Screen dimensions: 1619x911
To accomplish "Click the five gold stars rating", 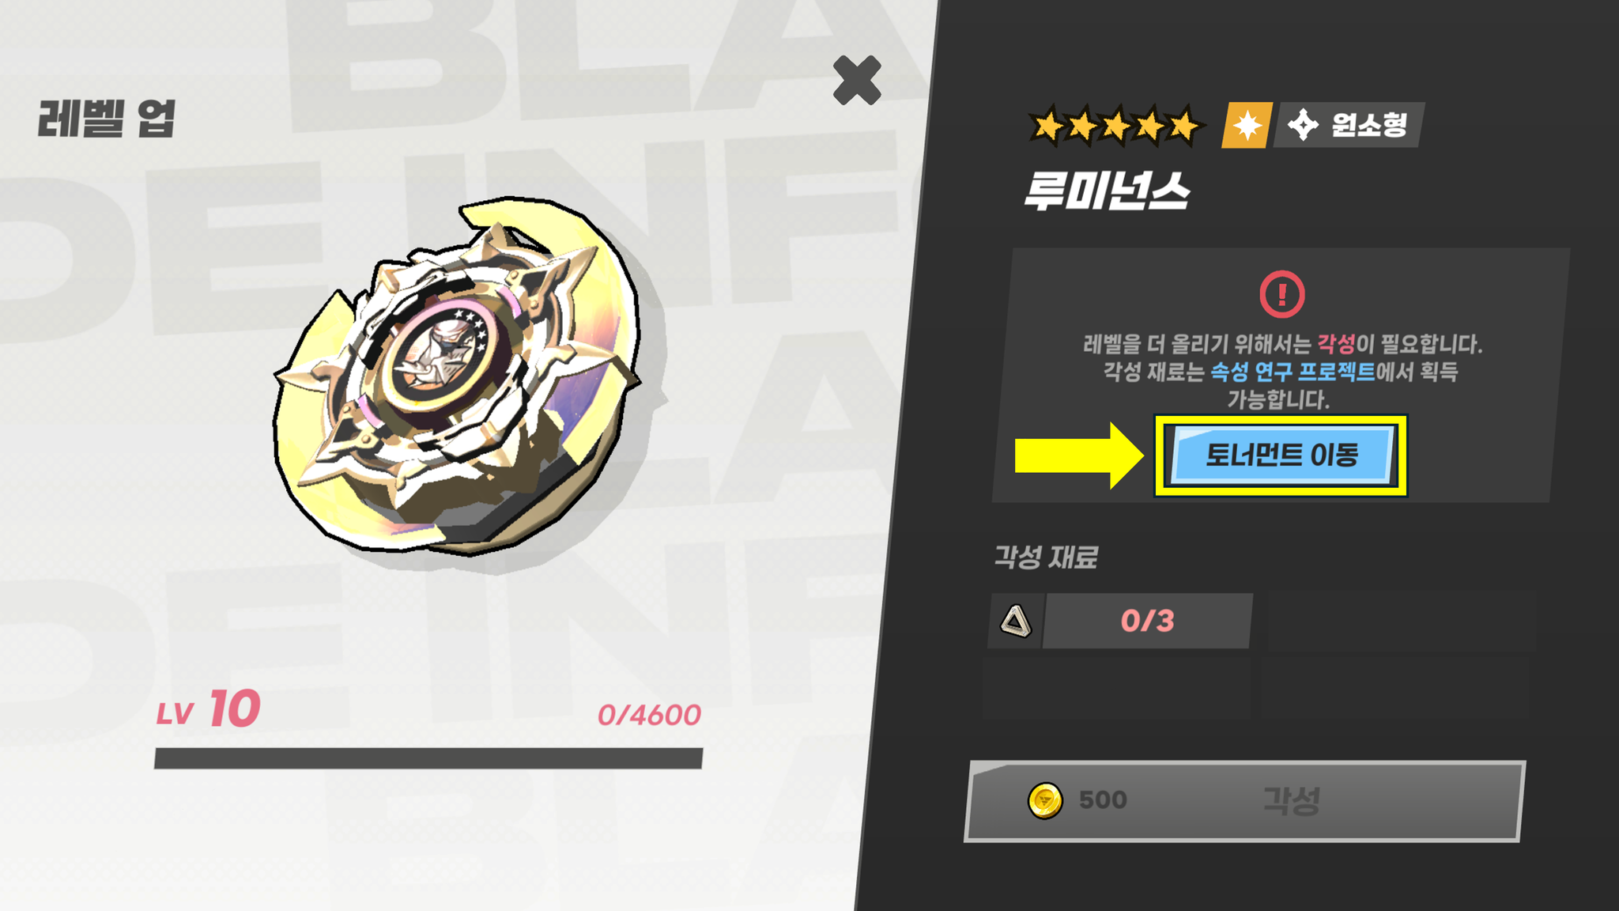I will point(1115,125).
